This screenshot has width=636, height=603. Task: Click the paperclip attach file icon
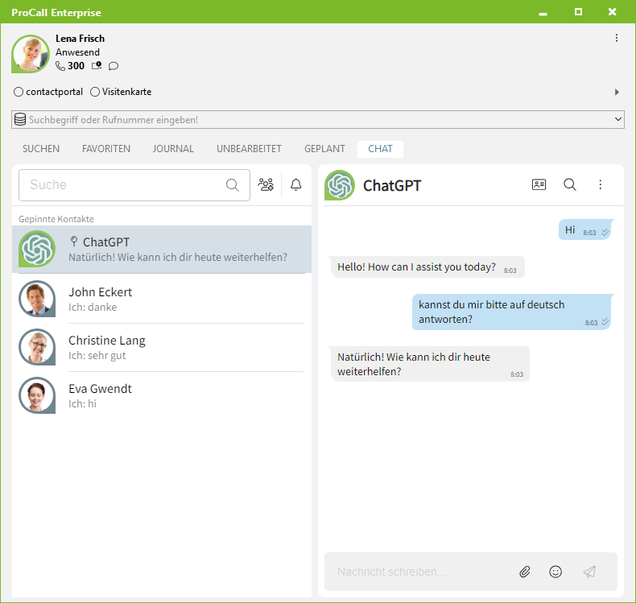pyautogui.click(x=524, y=572)
